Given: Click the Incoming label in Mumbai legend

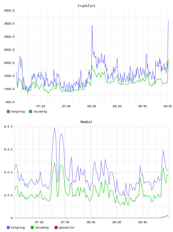Looking at the screenshot, I should (42, 227).
